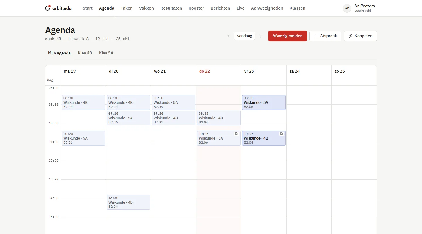Click the 'dag' all-day row label

pos(50,80)
